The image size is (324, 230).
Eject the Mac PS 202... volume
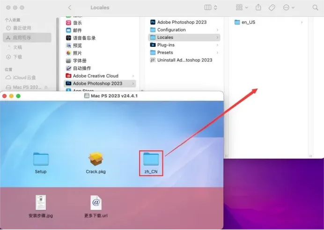click(x=46, y=88)
